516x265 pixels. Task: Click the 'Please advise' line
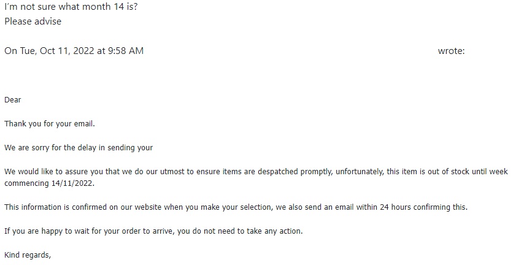33,21
